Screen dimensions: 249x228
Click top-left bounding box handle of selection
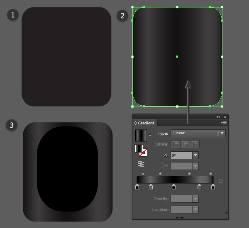(132, 7)
